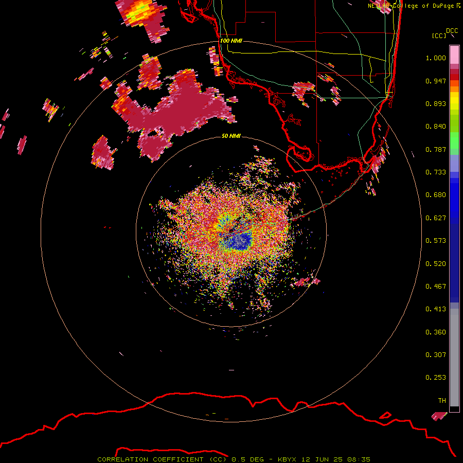Click the 12 JUN 25 08:35 timestamp

coord(336,459)
